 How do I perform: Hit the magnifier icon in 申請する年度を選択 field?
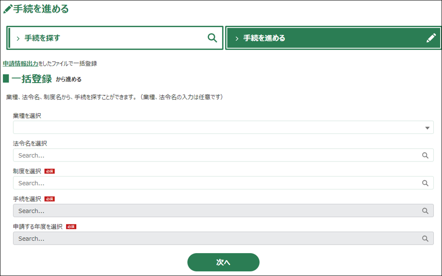(x=425, y=239)
